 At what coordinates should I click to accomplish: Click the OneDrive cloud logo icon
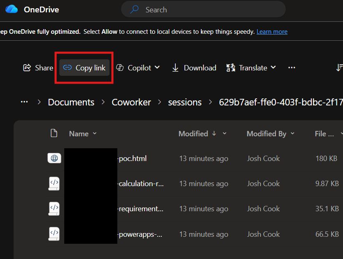pyautogui.click(x=12, y=9)
